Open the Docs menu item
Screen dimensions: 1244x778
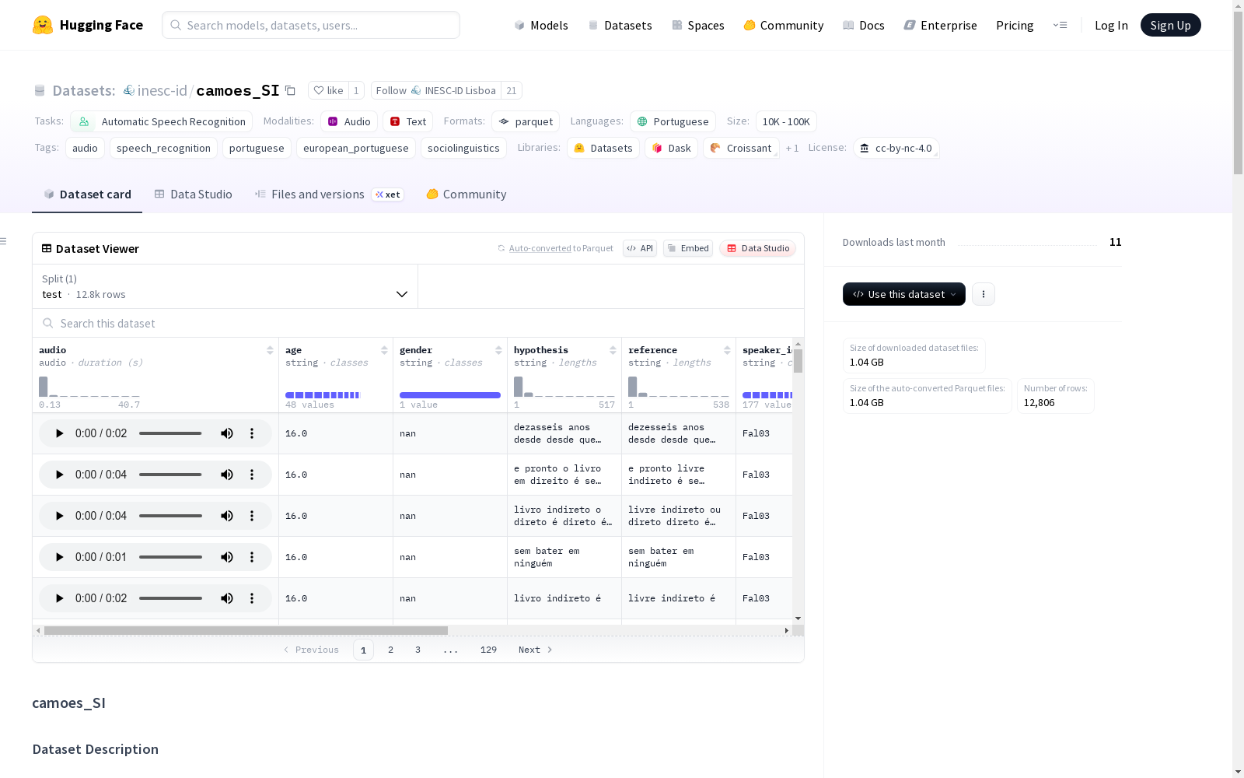(864, 25)
